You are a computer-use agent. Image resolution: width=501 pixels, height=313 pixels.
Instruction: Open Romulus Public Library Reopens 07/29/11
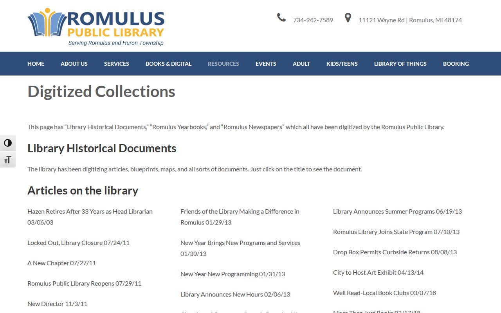tap(84, 283)
